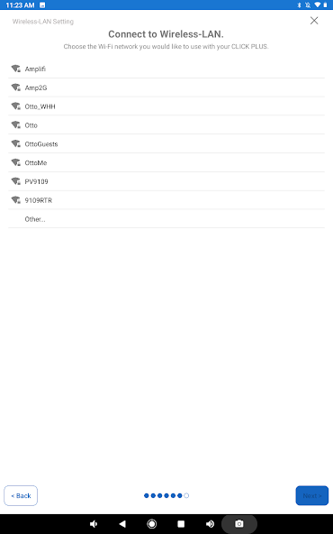Viewport: 333px width, 534px height.
Task: Open the Other... network option
Action: point(166,219)
